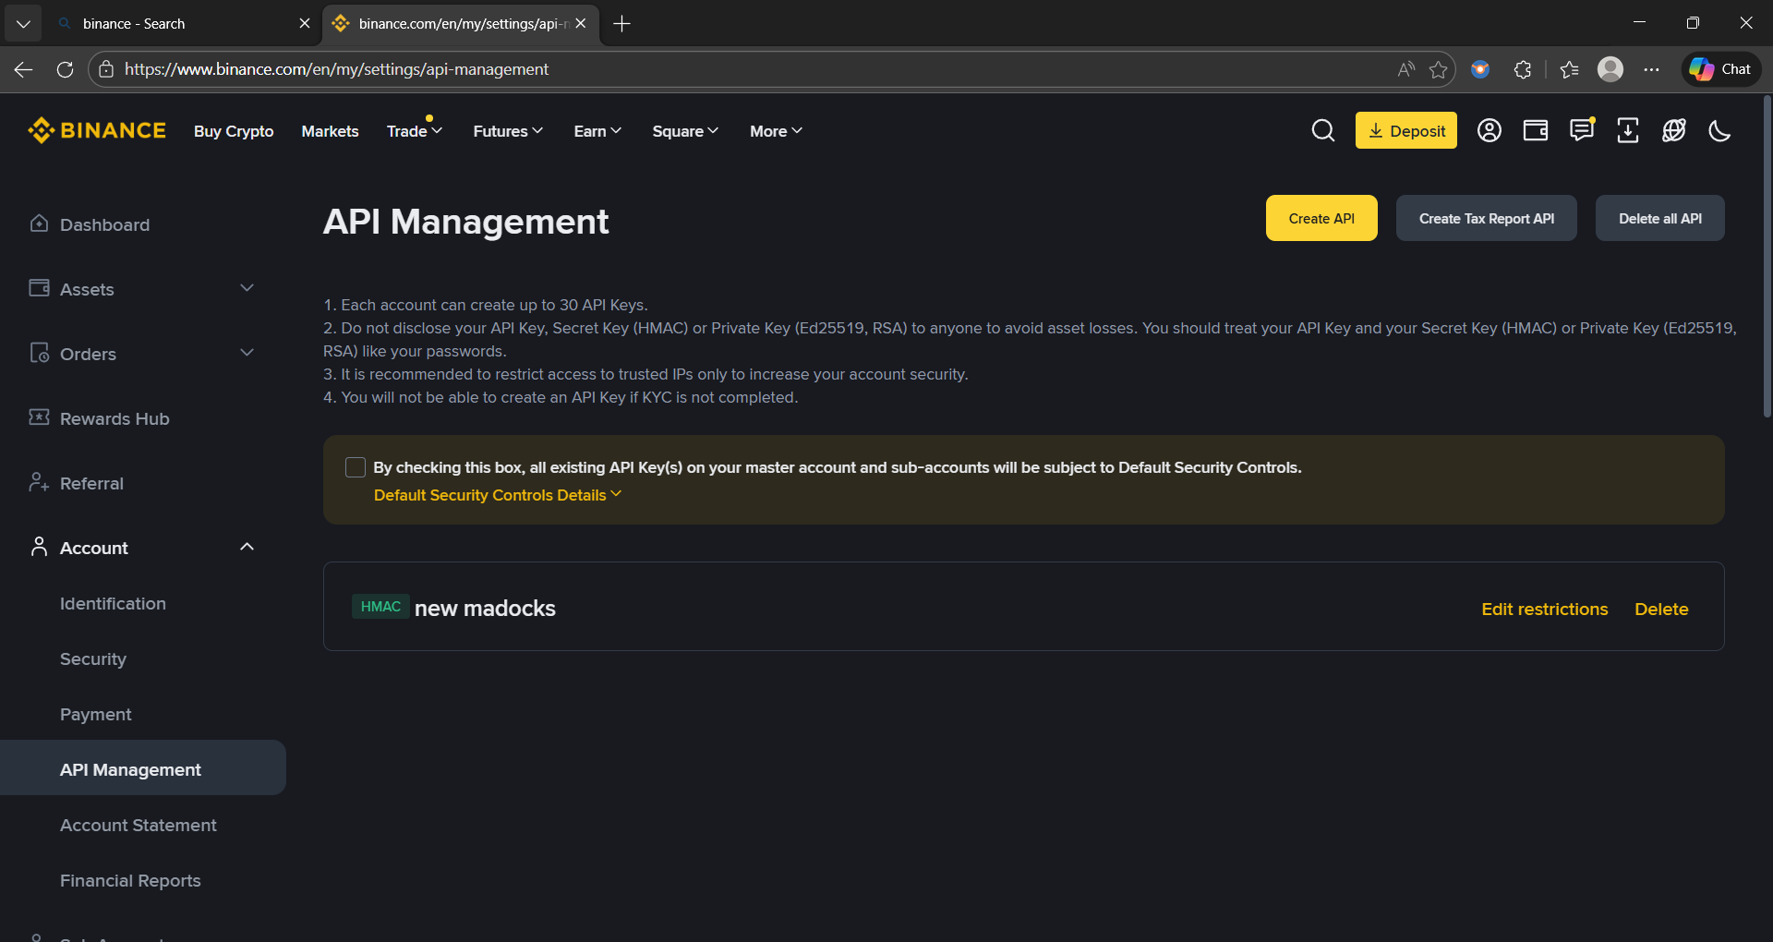The width and height of the screenshot is (1773, 942).
Task: Expand the Assets sidebar menu
Action: 247,287
